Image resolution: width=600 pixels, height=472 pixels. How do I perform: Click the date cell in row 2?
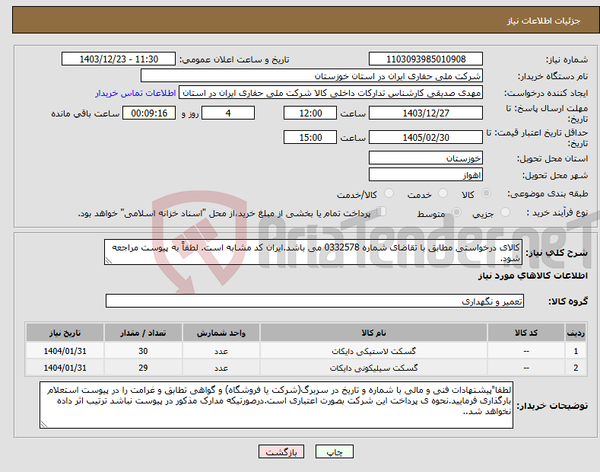point(65,368)
